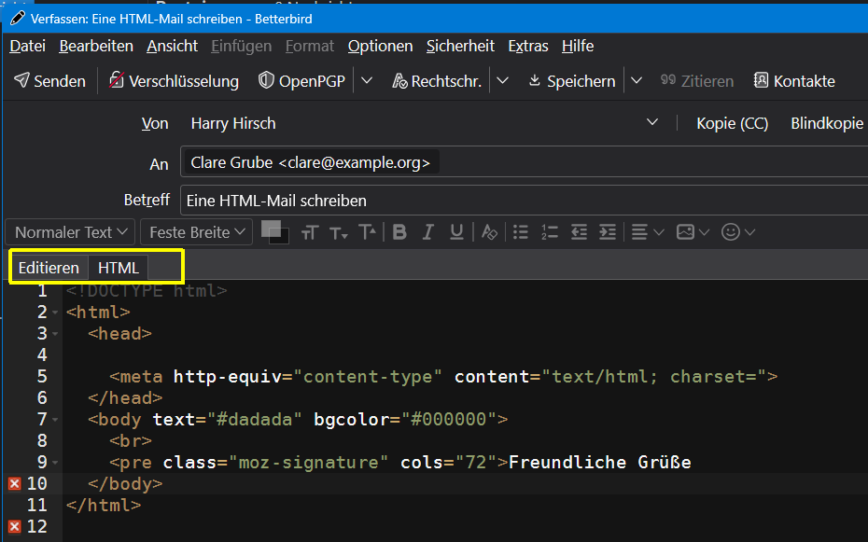
Task: Click the bulleted list icon
Action: pyautogui.click(x=521, y=232)
